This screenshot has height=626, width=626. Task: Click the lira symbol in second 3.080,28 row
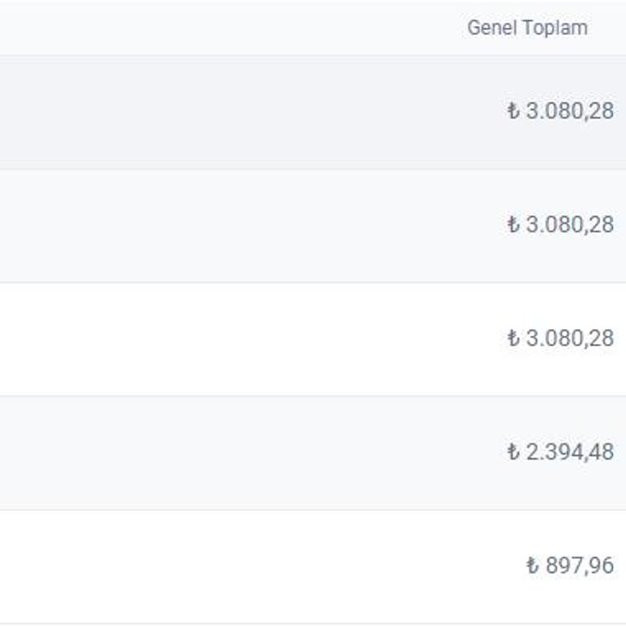pyautogui.click(x=513, y=224)
